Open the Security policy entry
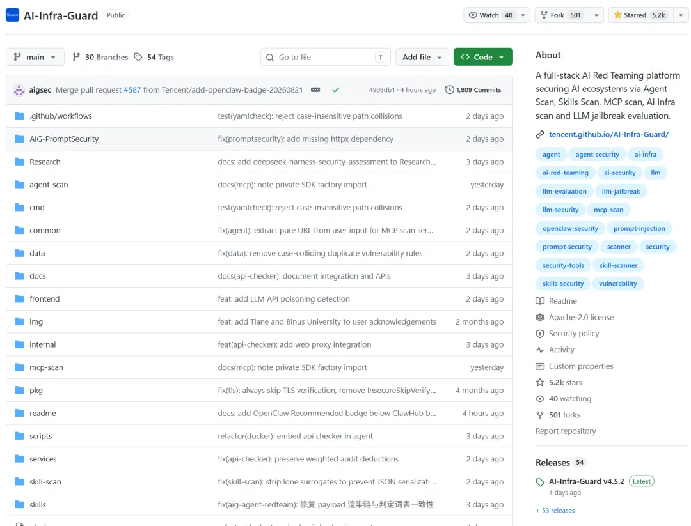The width and height of the screenshot is (691, 526). click(567, 334)
